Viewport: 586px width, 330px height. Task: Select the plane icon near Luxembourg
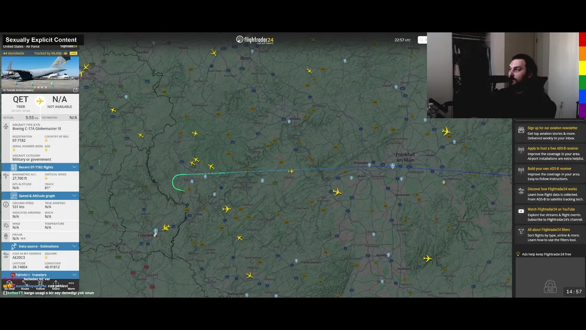click(166, 227)
